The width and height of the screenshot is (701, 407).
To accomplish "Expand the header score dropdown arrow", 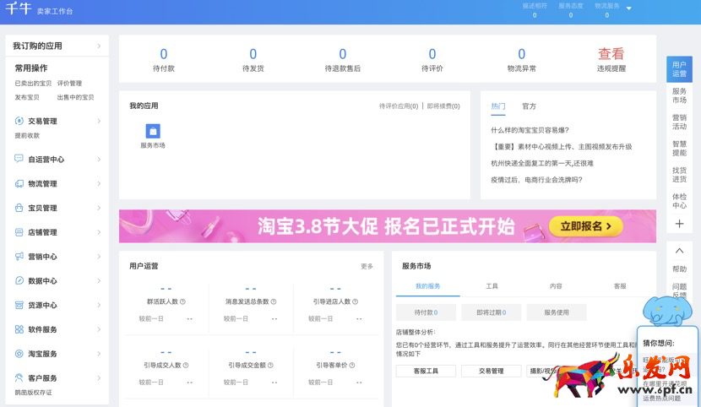I will point(628,8).
